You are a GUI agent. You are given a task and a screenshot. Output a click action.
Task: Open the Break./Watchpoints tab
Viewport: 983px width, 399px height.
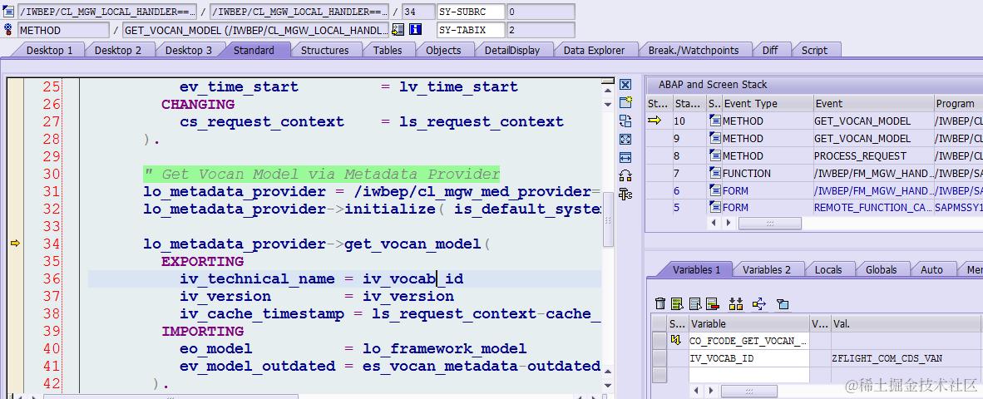[x=694, y=50]
